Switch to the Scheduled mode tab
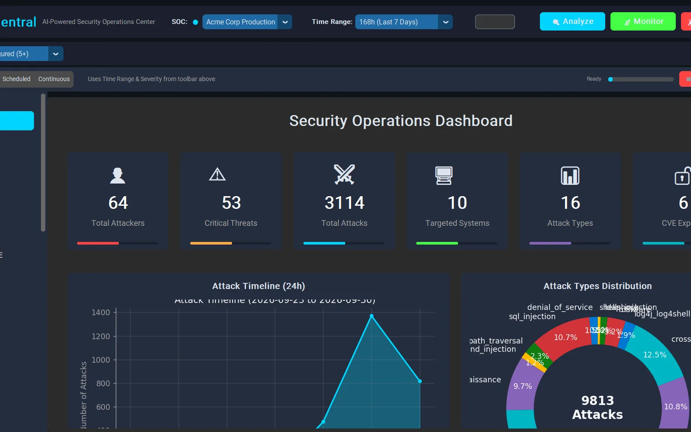 point(17,79)
